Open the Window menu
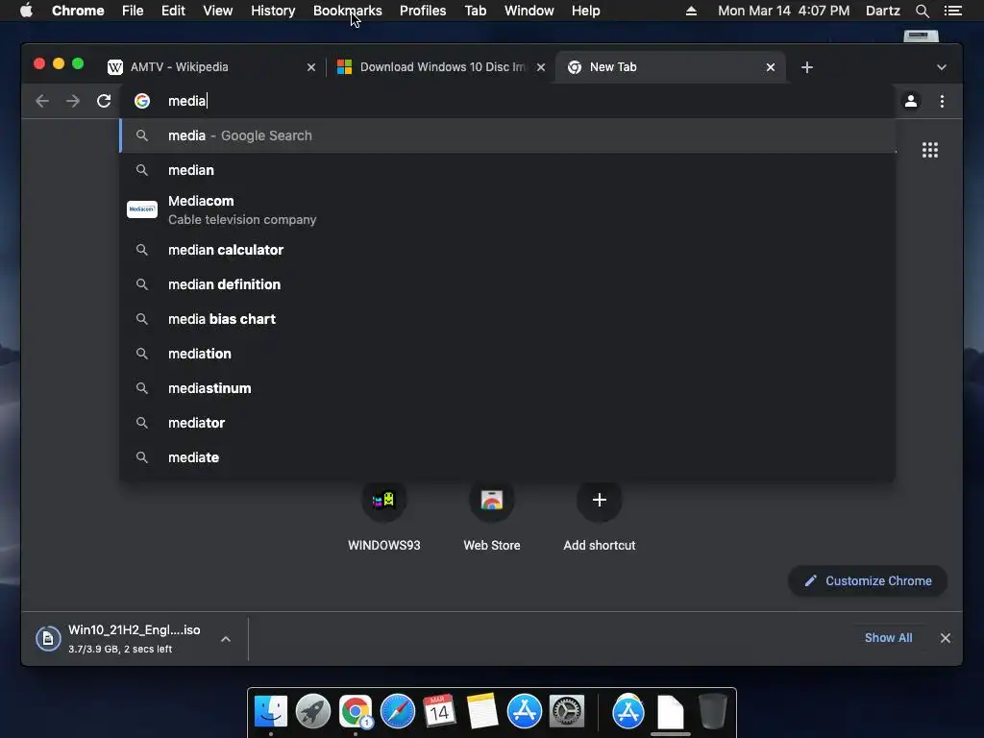Image resolution: width=984 pixels, height=738 pixels. (529, 11)
